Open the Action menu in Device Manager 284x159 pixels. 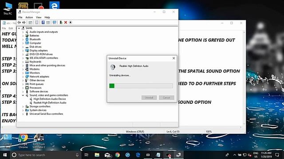point(29,17)
